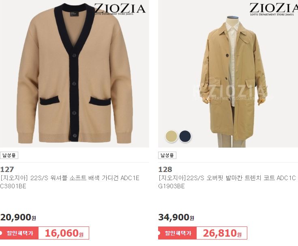Click the 16,060원 discount price
The image size is (298, 246).
coord(64,233)
